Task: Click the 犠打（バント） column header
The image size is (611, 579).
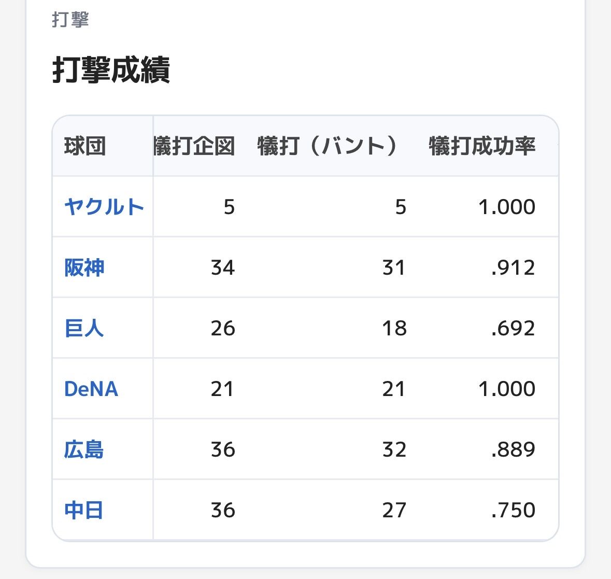Action: (x=326, y=146)
